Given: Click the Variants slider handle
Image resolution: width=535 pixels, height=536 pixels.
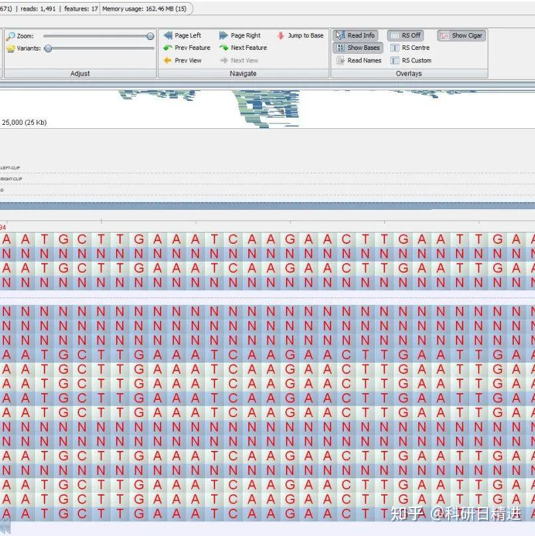Looking at the screenshot, I should 48,48.
